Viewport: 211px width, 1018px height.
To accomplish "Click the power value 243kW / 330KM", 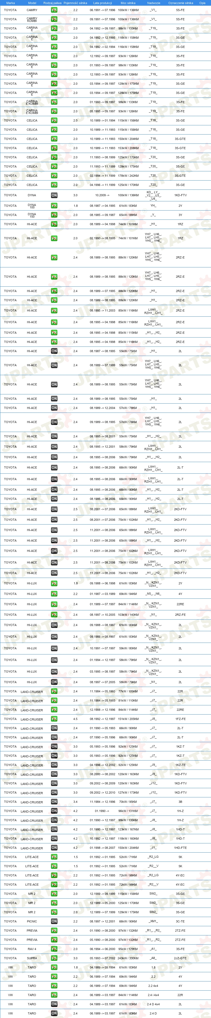I will 128,958.
